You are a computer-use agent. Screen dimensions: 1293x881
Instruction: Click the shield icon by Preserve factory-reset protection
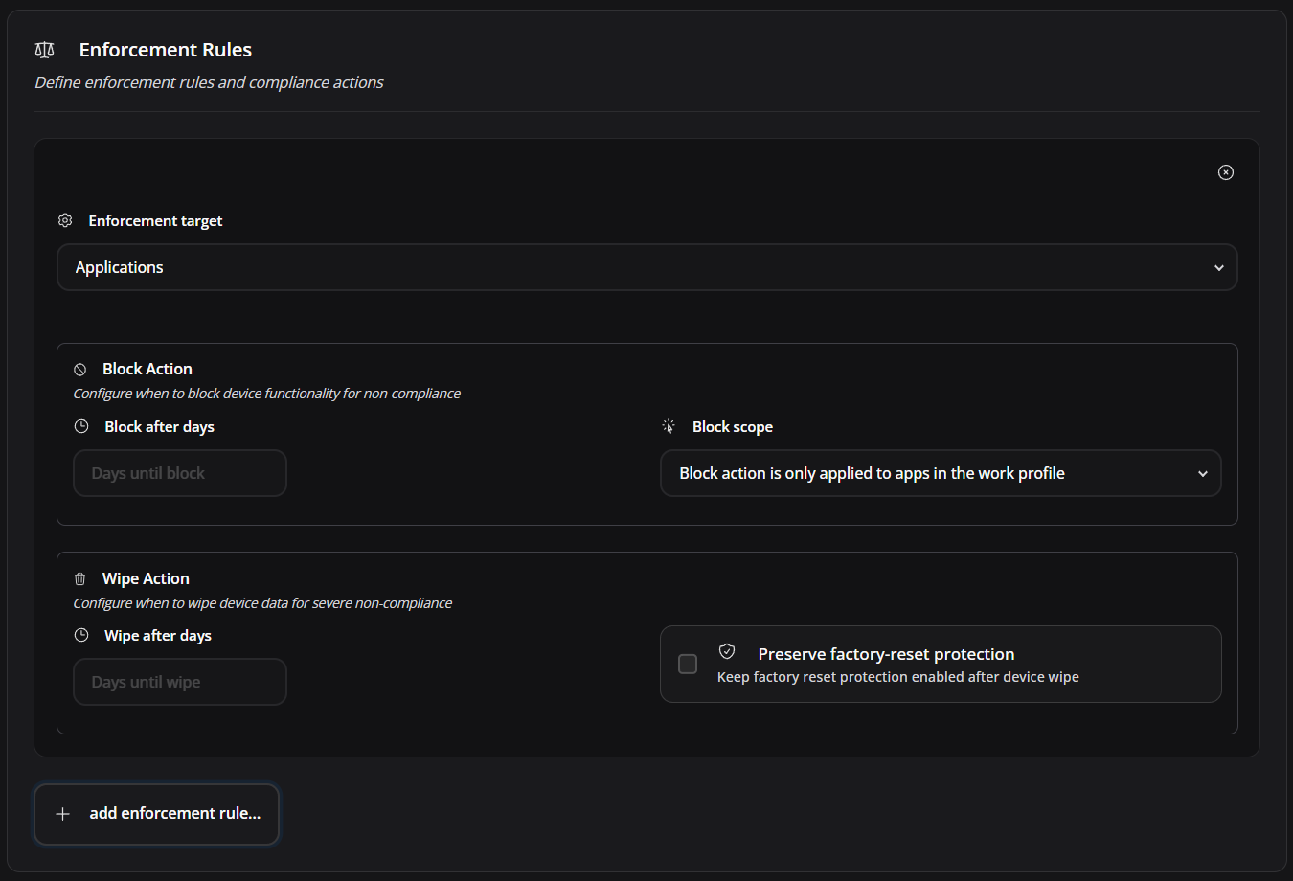(727, 651)
